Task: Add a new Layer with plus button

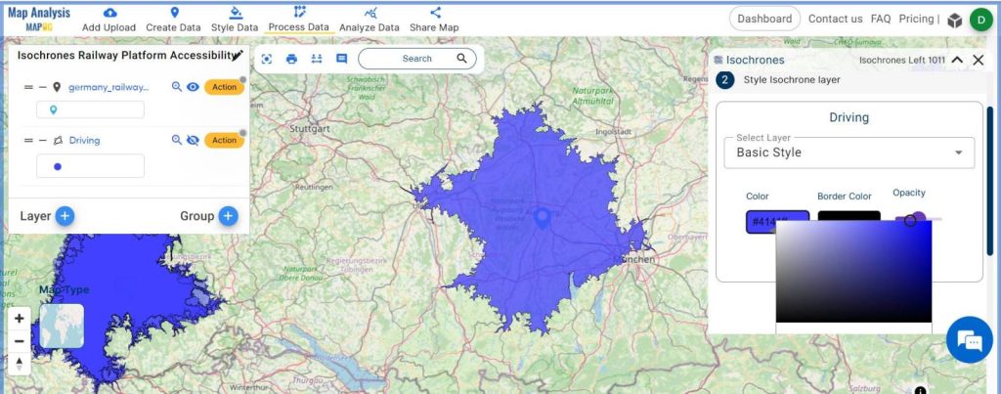Action: click(x=65, y=216)
